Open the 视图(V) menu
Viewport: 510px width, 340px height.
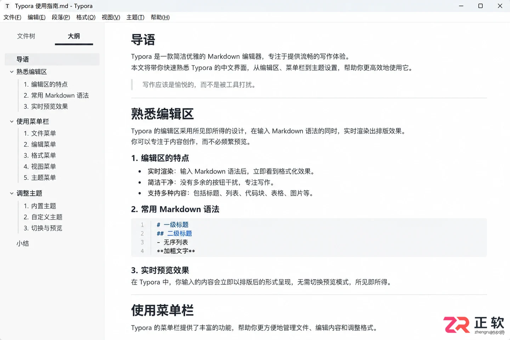point(111,17)
